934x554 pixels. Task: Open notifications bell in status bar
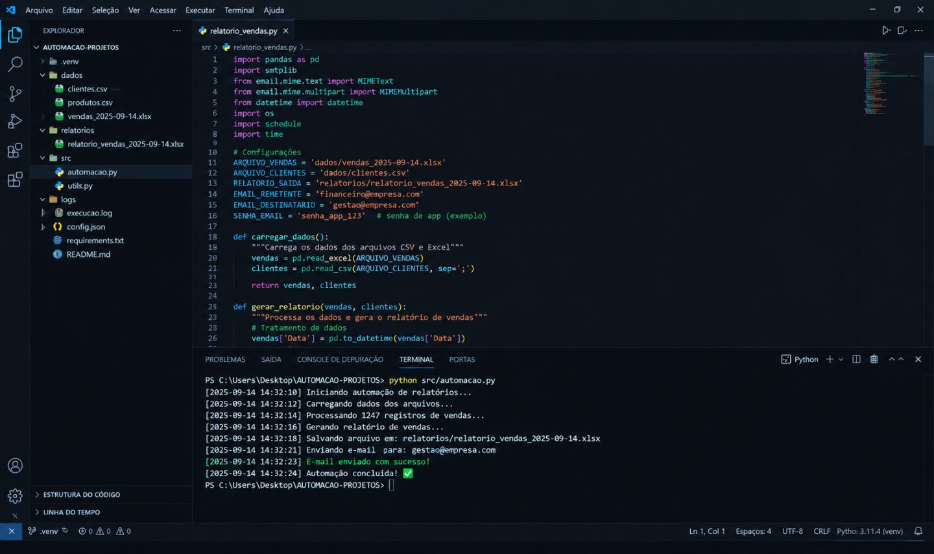point(918,531)
